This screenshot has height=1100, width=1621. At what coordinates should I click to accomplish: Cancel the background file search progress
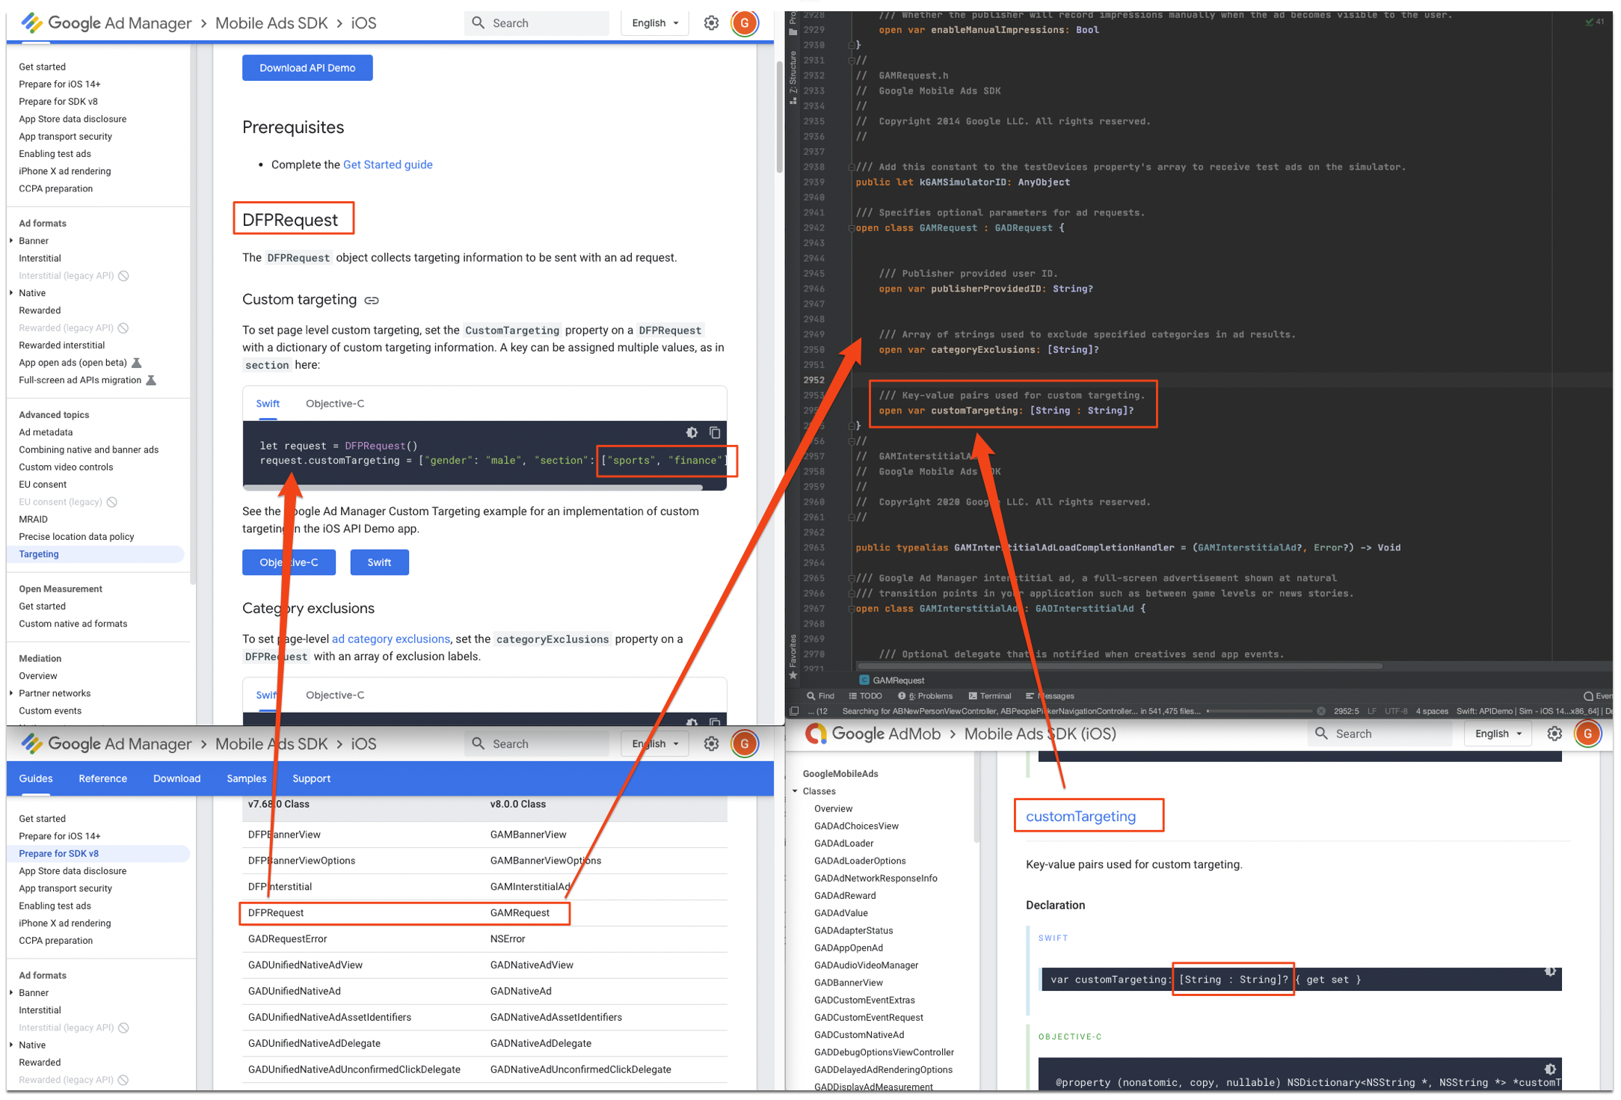point(1321,711)
